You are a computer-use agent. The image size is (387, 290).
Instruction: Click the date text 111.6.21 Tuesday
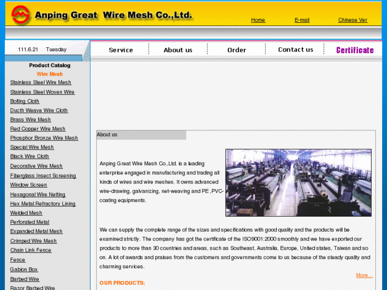42,49
